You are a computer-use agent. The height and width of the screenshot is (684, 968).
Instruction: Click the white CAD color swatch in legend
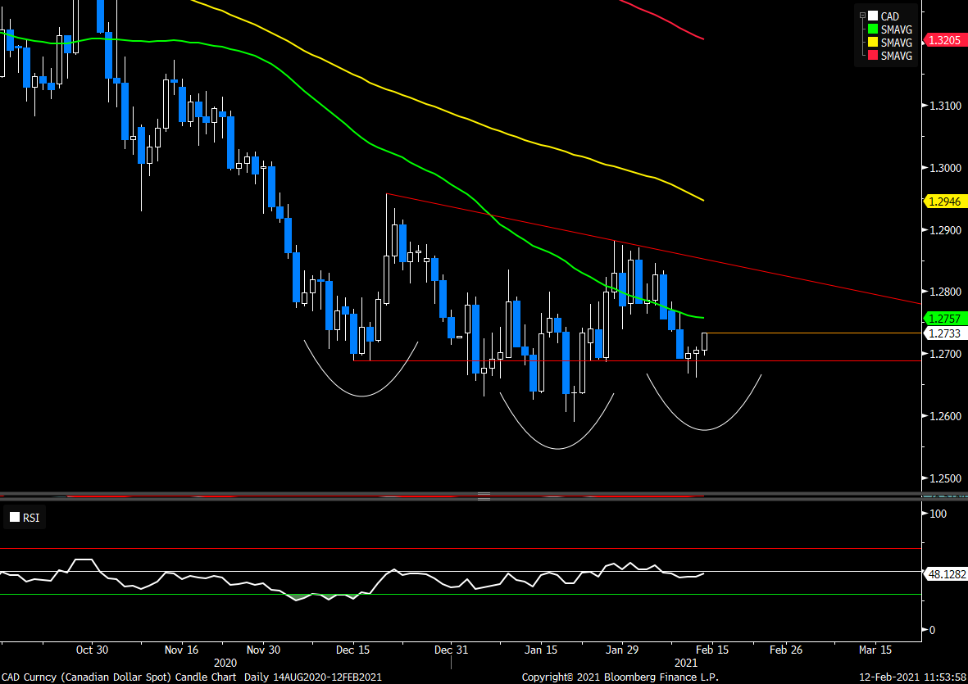pyautogui.click(x=873, y=16)
